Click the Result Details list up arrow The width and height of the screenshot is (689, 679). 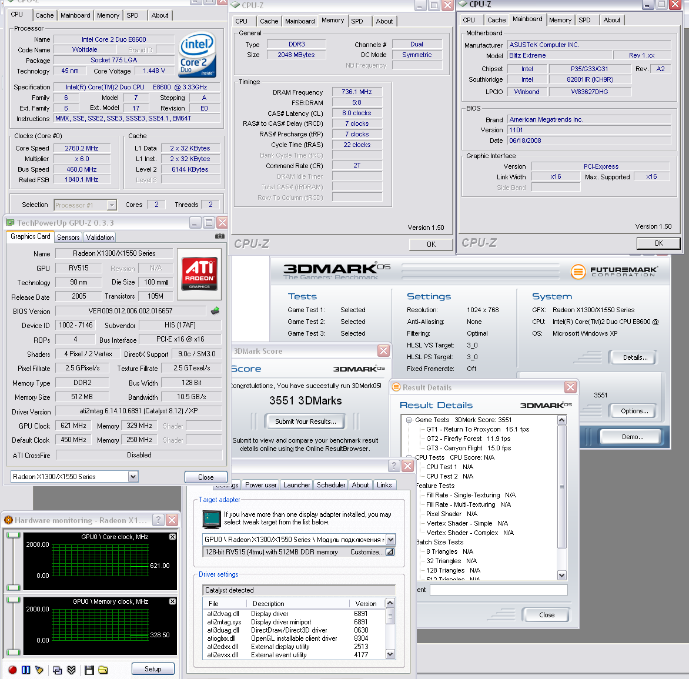561,420
